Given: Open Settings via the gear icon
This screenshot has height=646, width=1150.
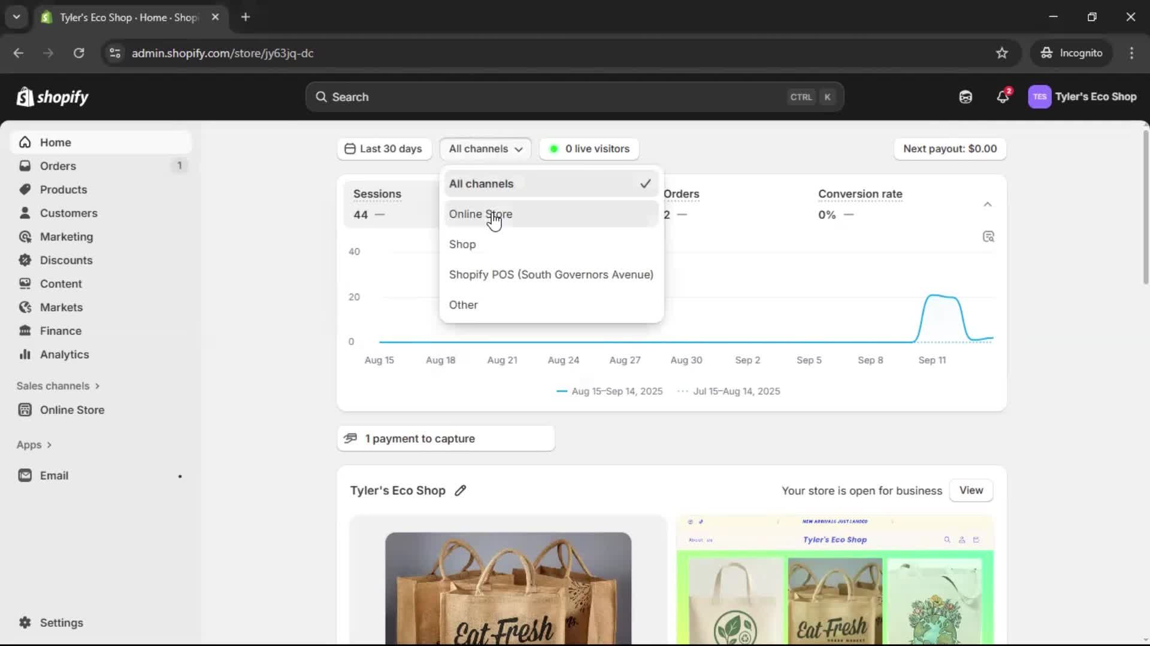Looking at the screenshot, I should point(25,623).
